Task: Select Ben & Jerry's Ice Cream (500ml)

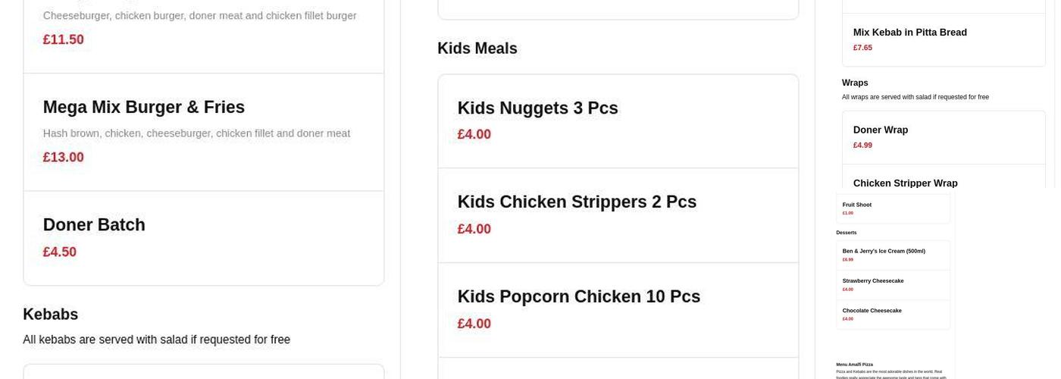Action: pos(884,251)
